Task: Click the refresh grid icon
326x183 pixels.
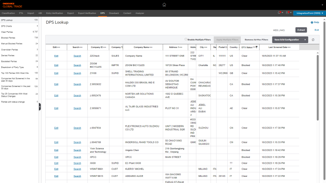Action: [313, 39]
